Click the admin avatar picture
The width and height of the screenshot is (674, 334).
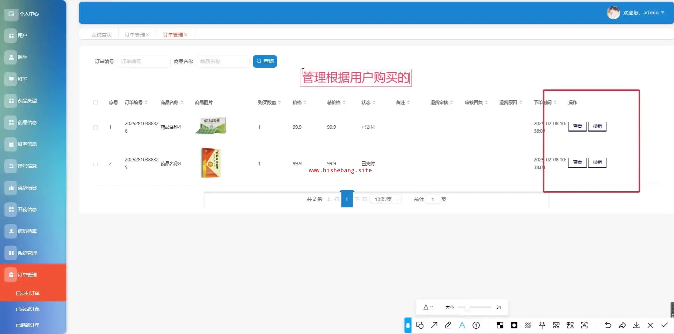coord(613,13)
